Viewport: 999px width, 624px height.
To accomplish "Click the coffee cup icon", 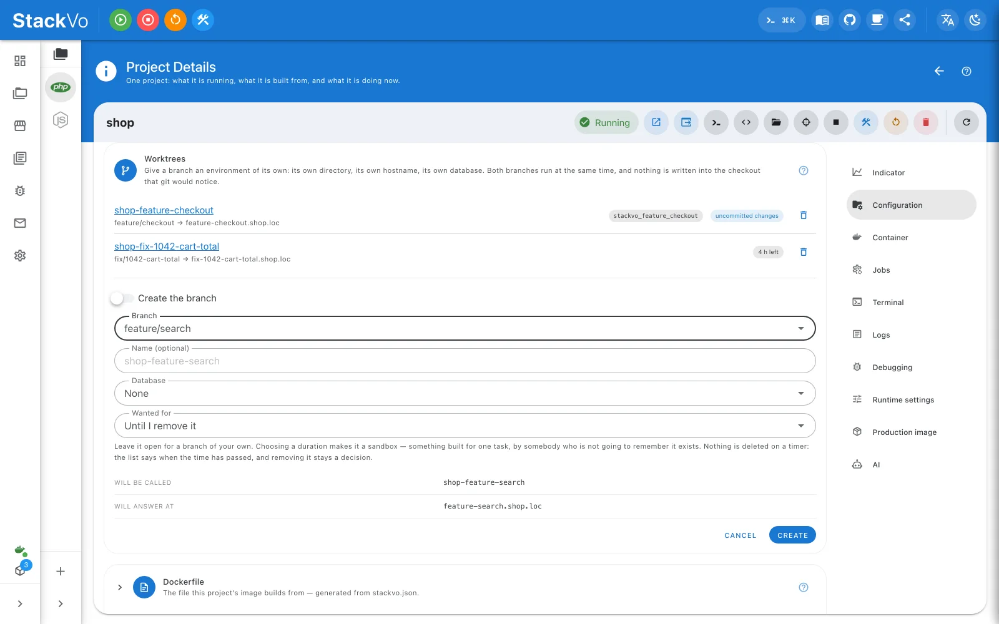I will (877, 20).
